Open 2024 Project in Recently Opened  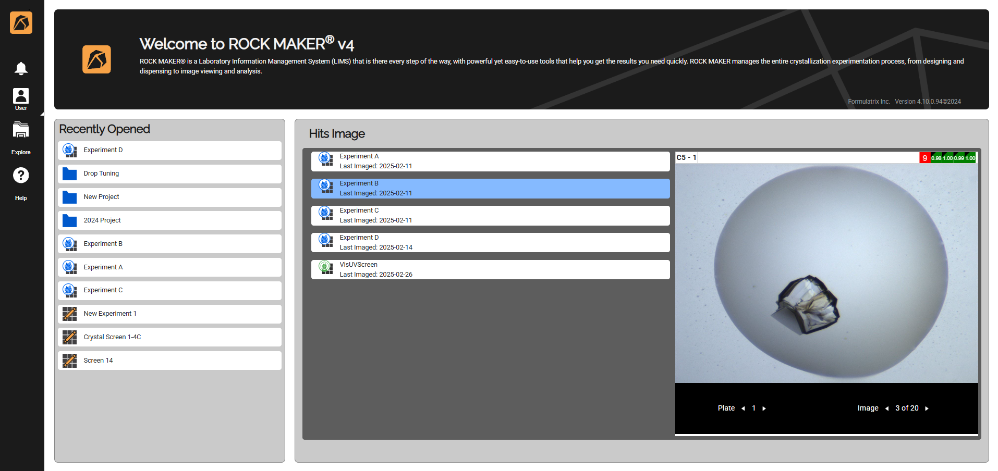click(169, 220)
